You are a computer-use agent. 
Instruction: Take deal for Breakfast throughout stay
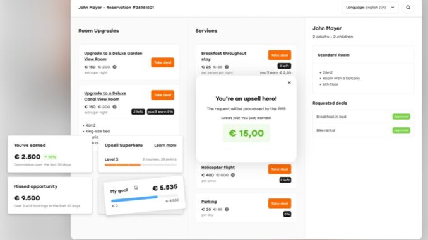279,55
